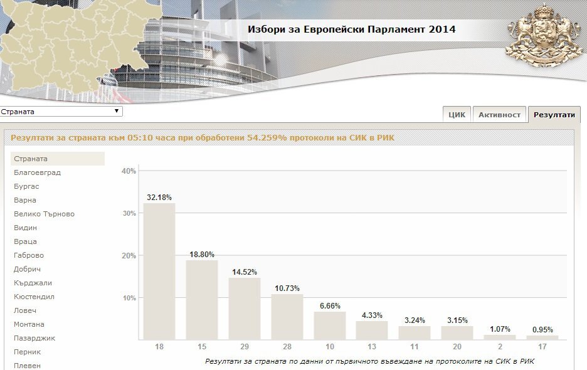The height and width of the screenshot is (370, 587).
Task: Select the Резултати tab
Action: click(554, 115)
